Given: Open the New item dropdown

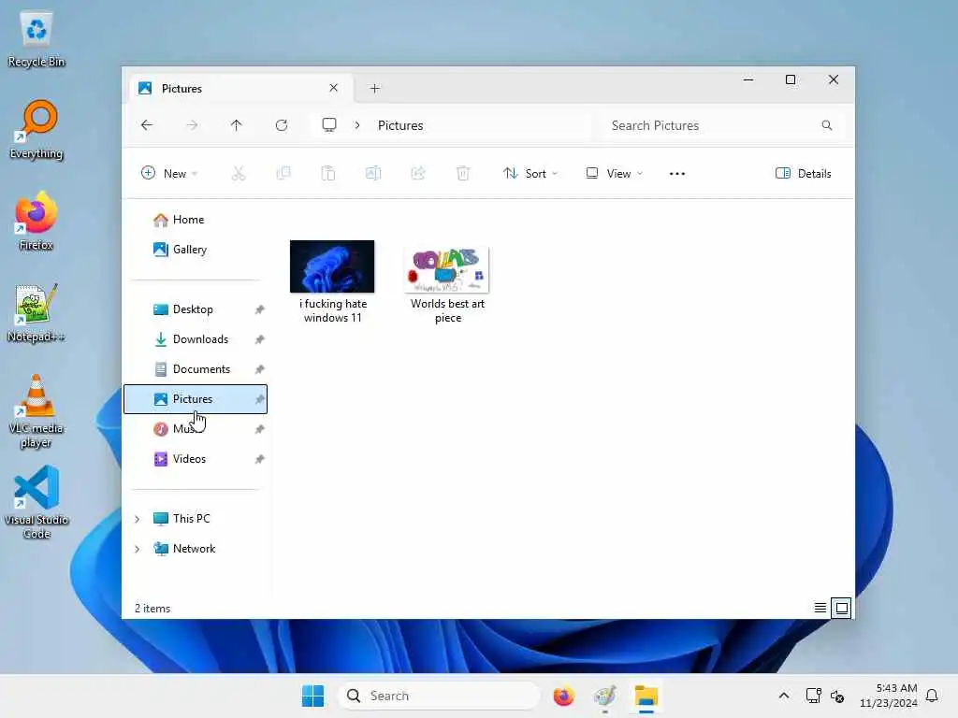Looking at the screenshot, I should 169,173.
